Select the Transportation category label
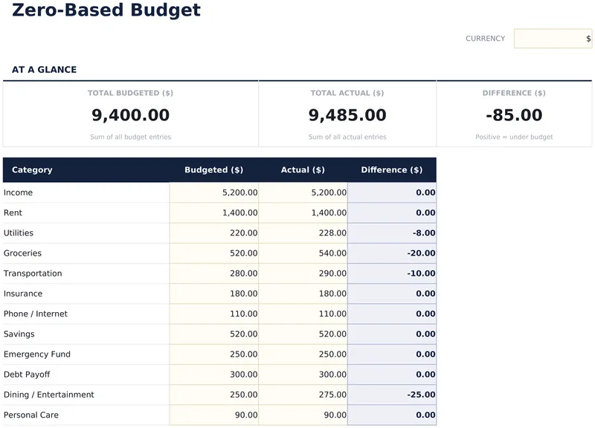Screen dimensions: 595x428 (33, 273)
